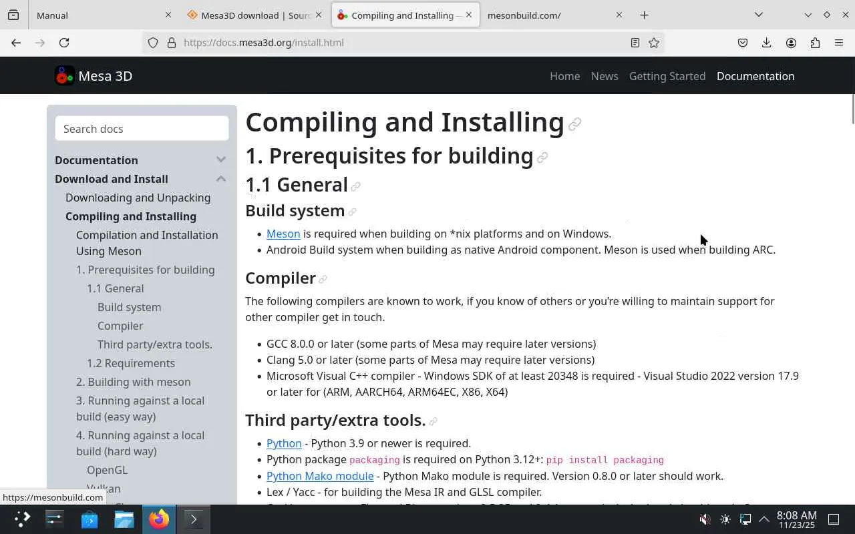Open the file manager from taskbar
The image size is (855, 534).
[x=124, y=519]
